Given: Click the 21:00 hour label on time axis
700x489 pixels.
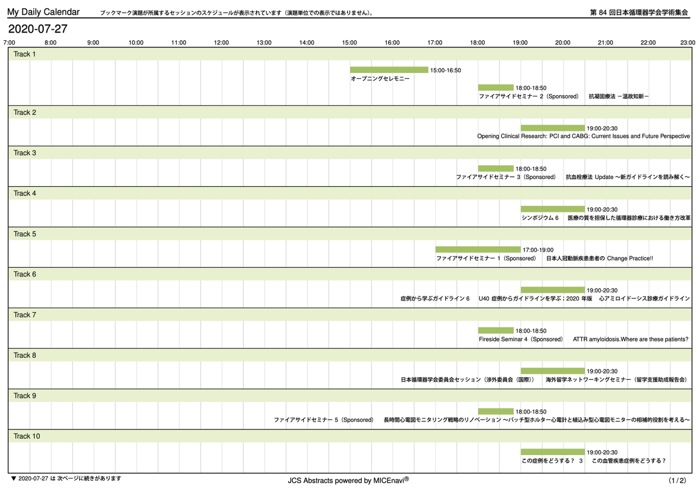Looking at the screenshot, I should point(605,43).
